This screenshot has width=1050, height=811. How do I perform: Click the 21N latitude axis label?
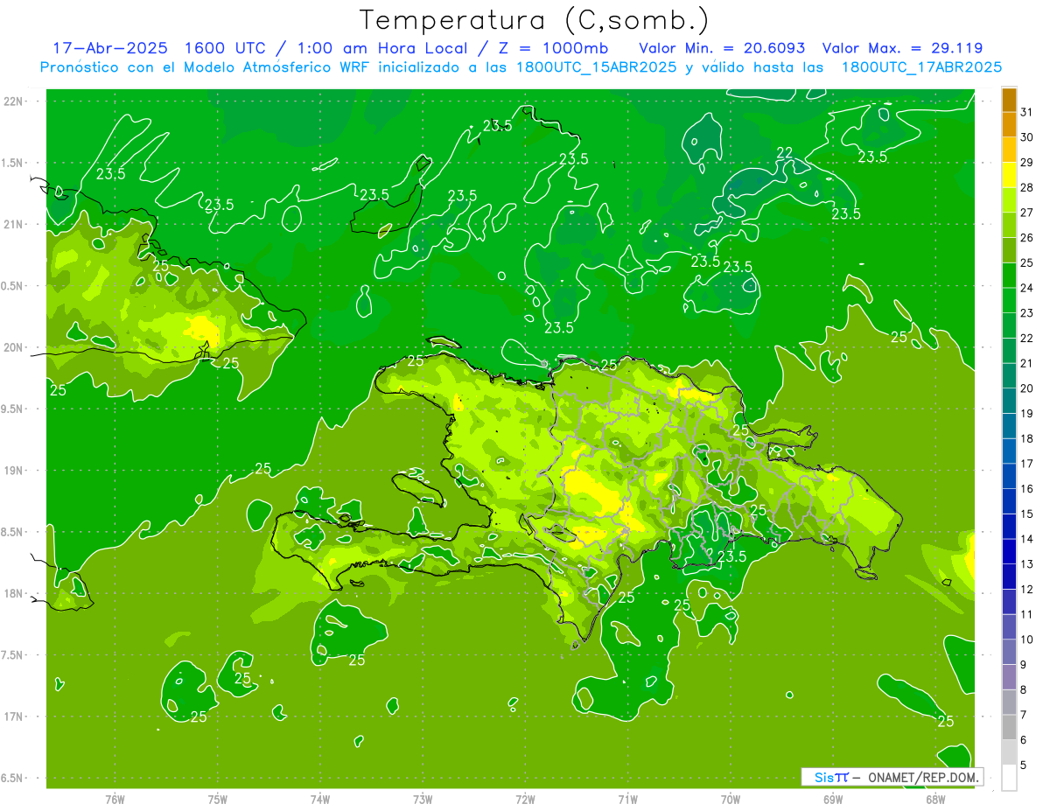[x=13, y=225]
